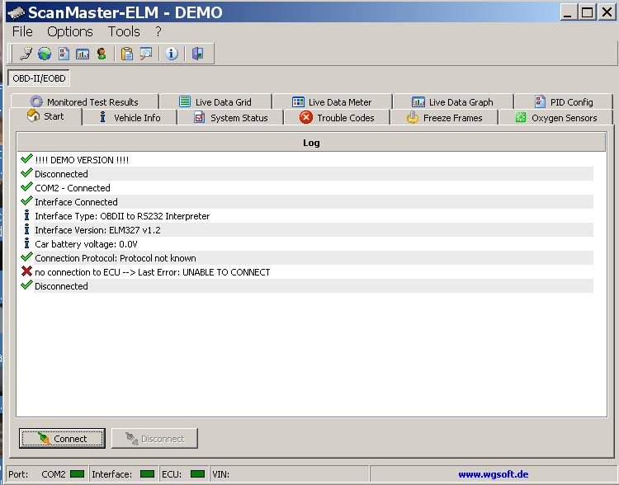The height and width of the screenshot is (485, 619).
Task: Click the Log column header
Action: [311, 143]
